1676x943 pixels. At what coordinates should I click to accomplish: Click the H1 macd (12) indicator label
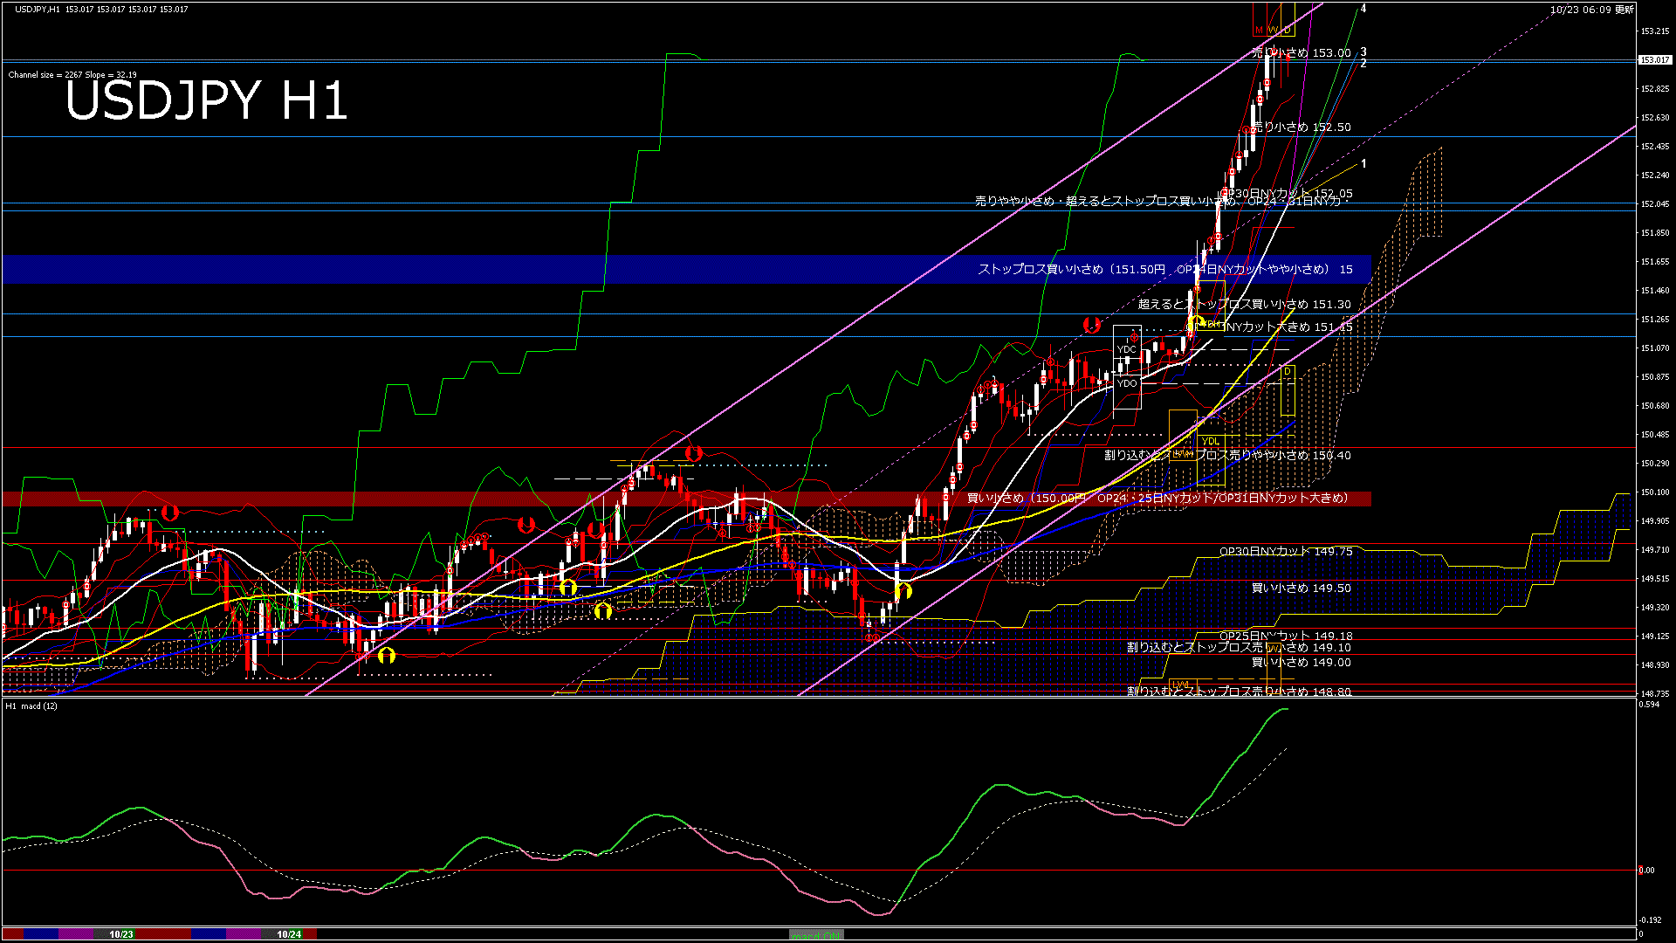click(31, 706)
